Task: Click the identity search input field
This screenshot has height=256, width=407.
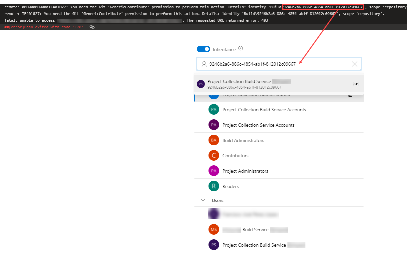Action: [279, 64]
